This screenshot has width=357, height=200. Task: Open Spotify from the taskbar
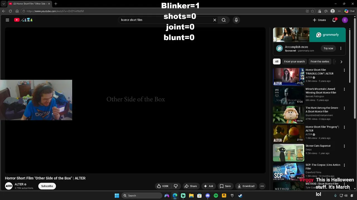click(216, 196)
